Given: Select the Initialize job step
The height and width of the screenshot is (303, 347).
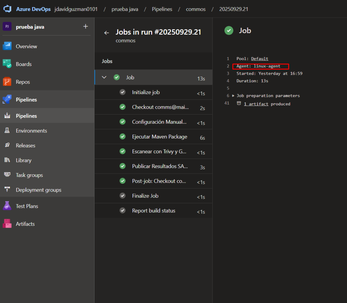Looking at the screenshot, I should click(x=146, y=92).
